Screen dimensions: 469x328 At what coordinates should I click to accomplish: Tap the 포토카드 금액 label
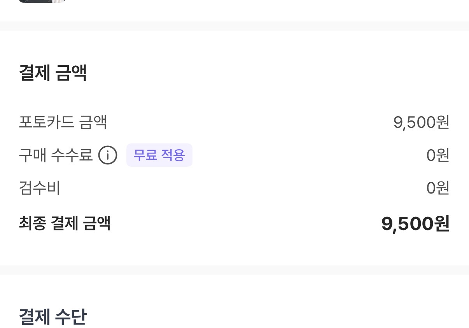(x=63, y=122)
